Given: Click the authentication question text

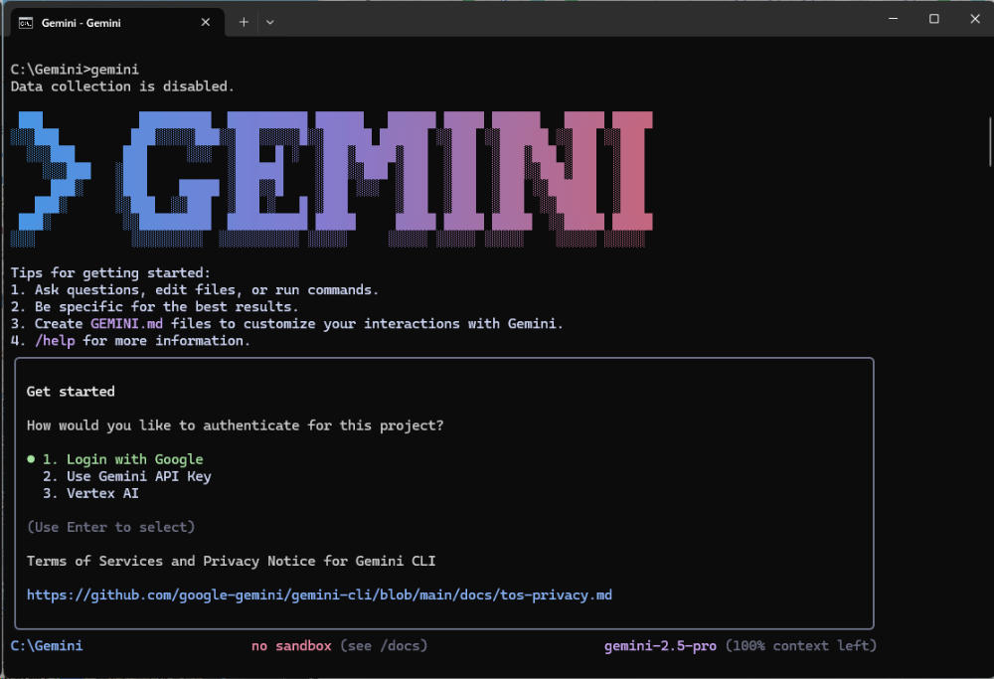Looking at the screenshot, I should point(236,425).
